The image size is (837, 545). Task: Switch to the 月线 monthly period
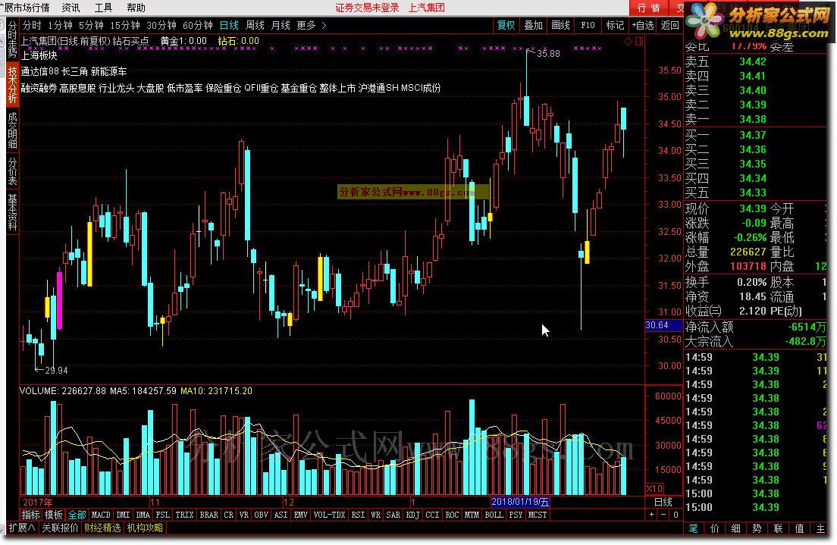pos(281,25)
